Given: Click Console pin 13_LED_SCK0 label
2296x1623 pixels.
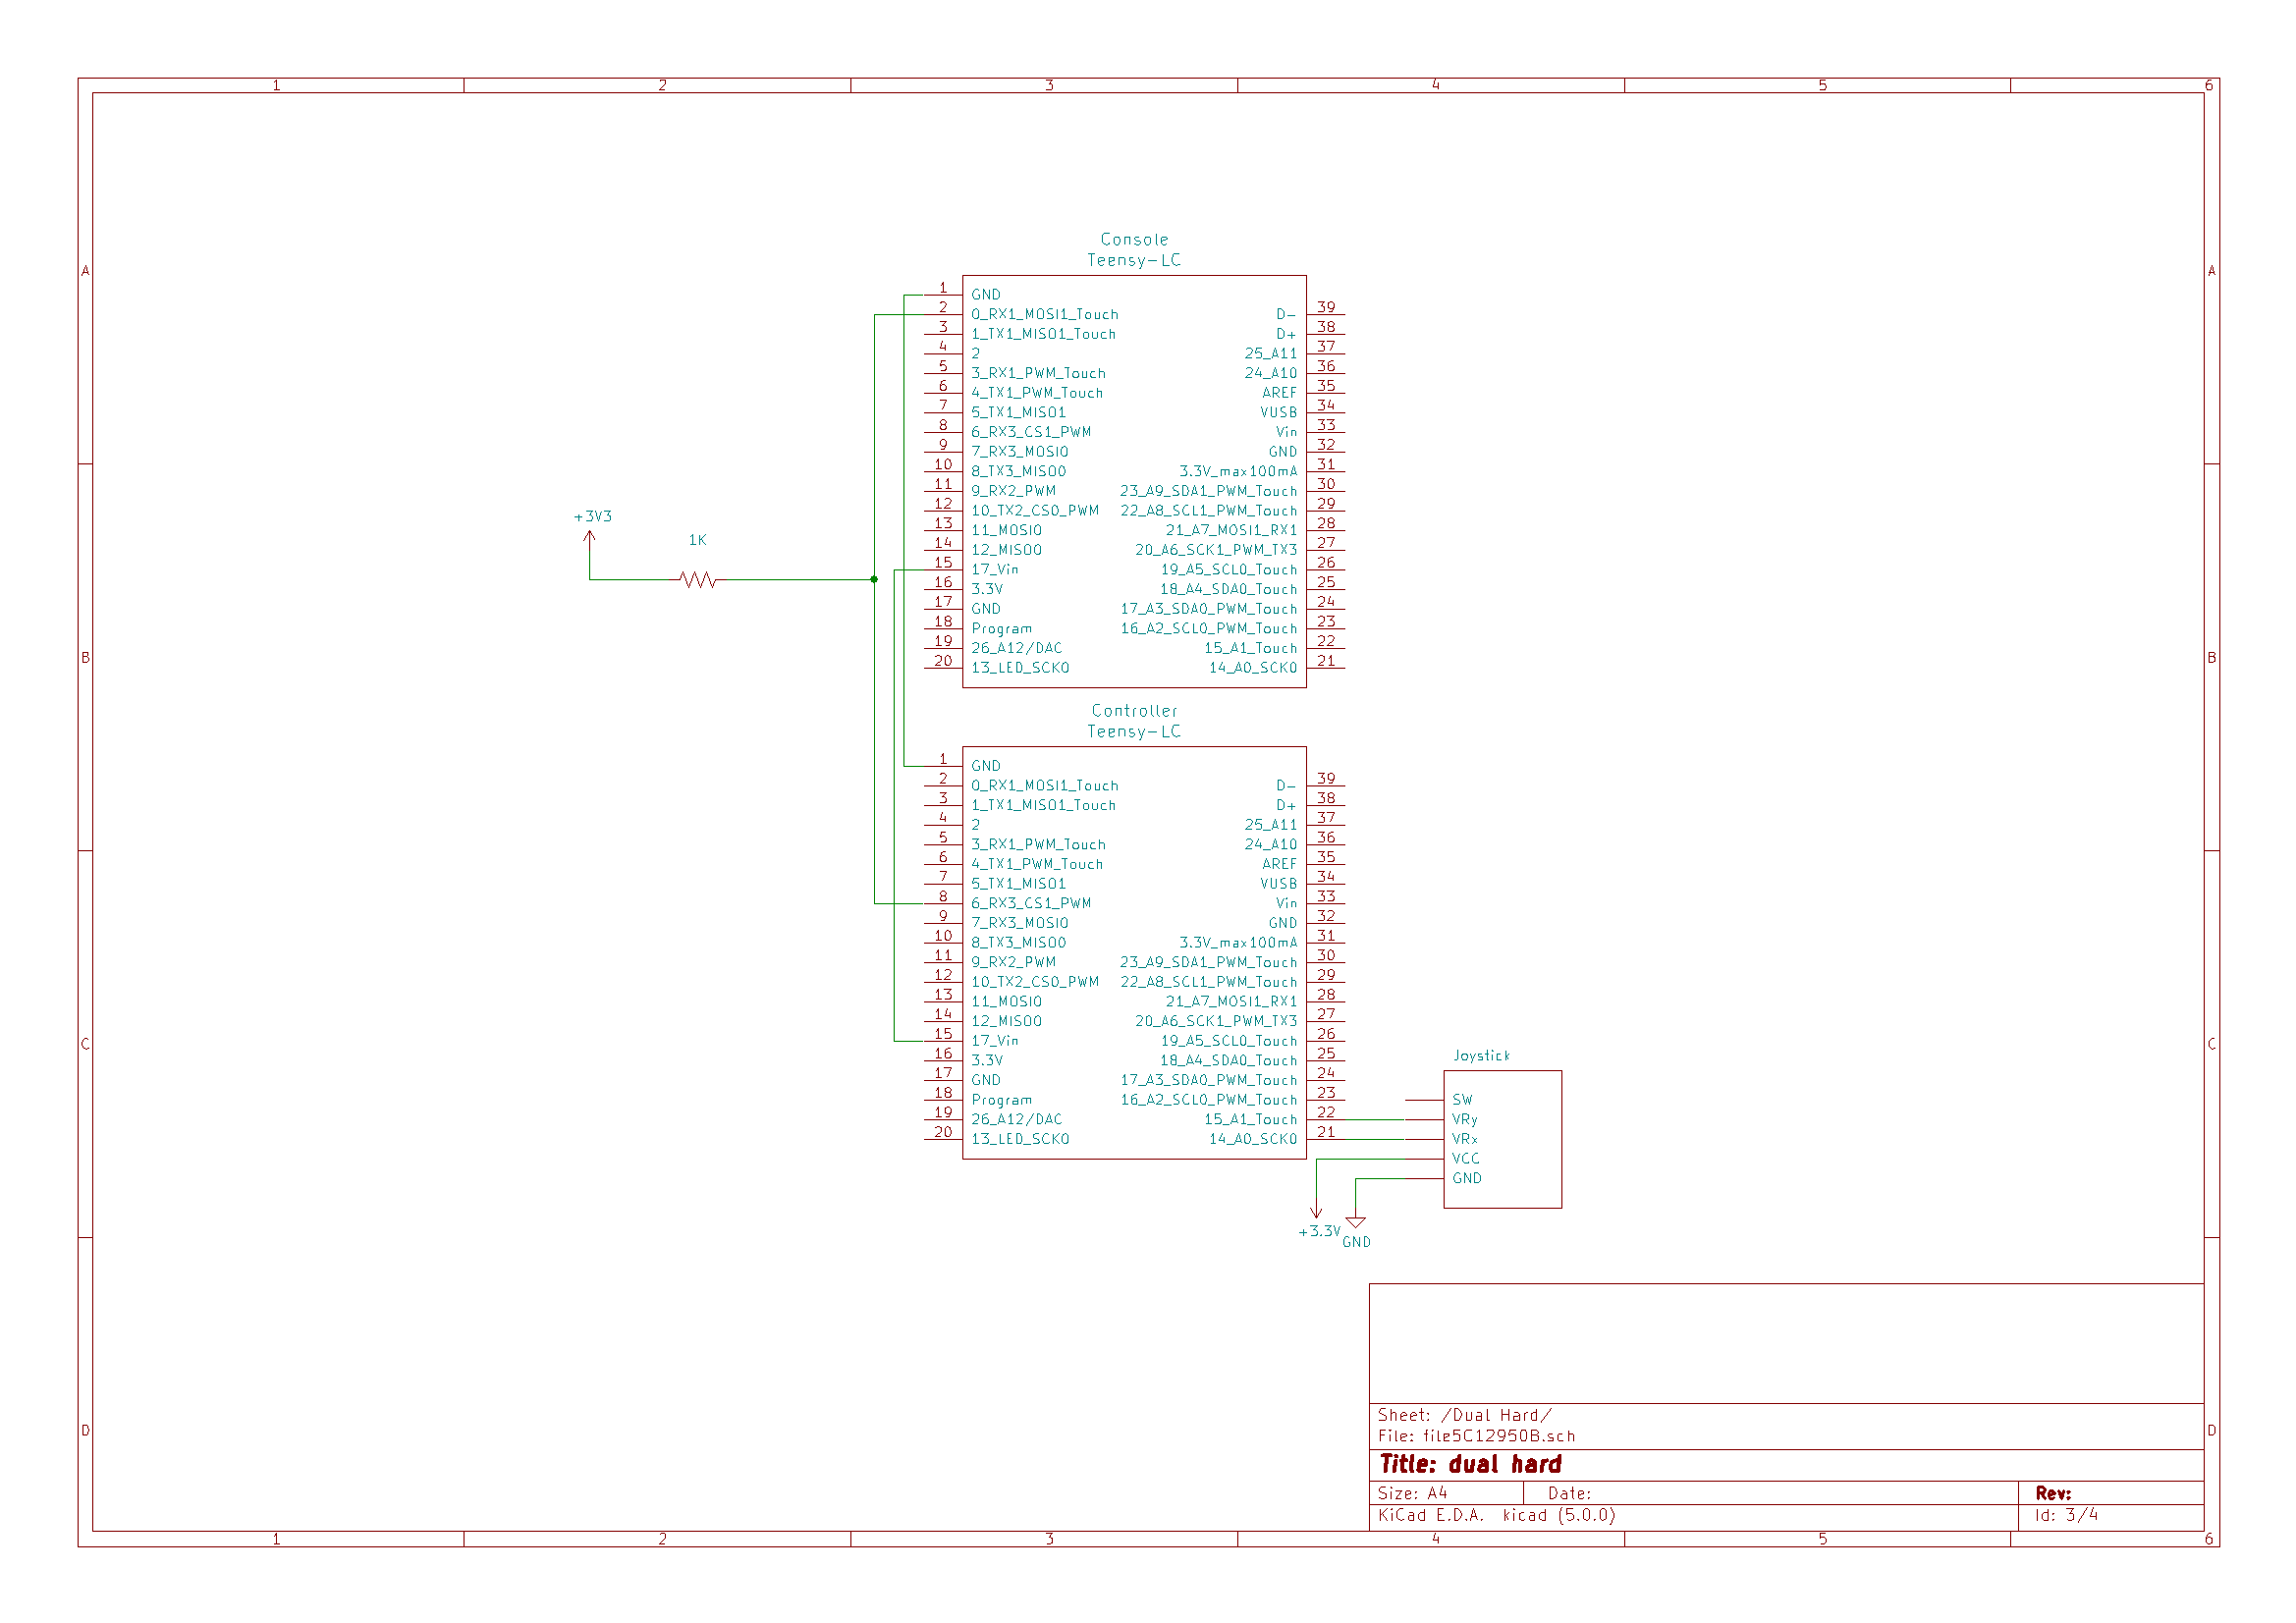Looking at the screenshot, I should coord(1020,668).
